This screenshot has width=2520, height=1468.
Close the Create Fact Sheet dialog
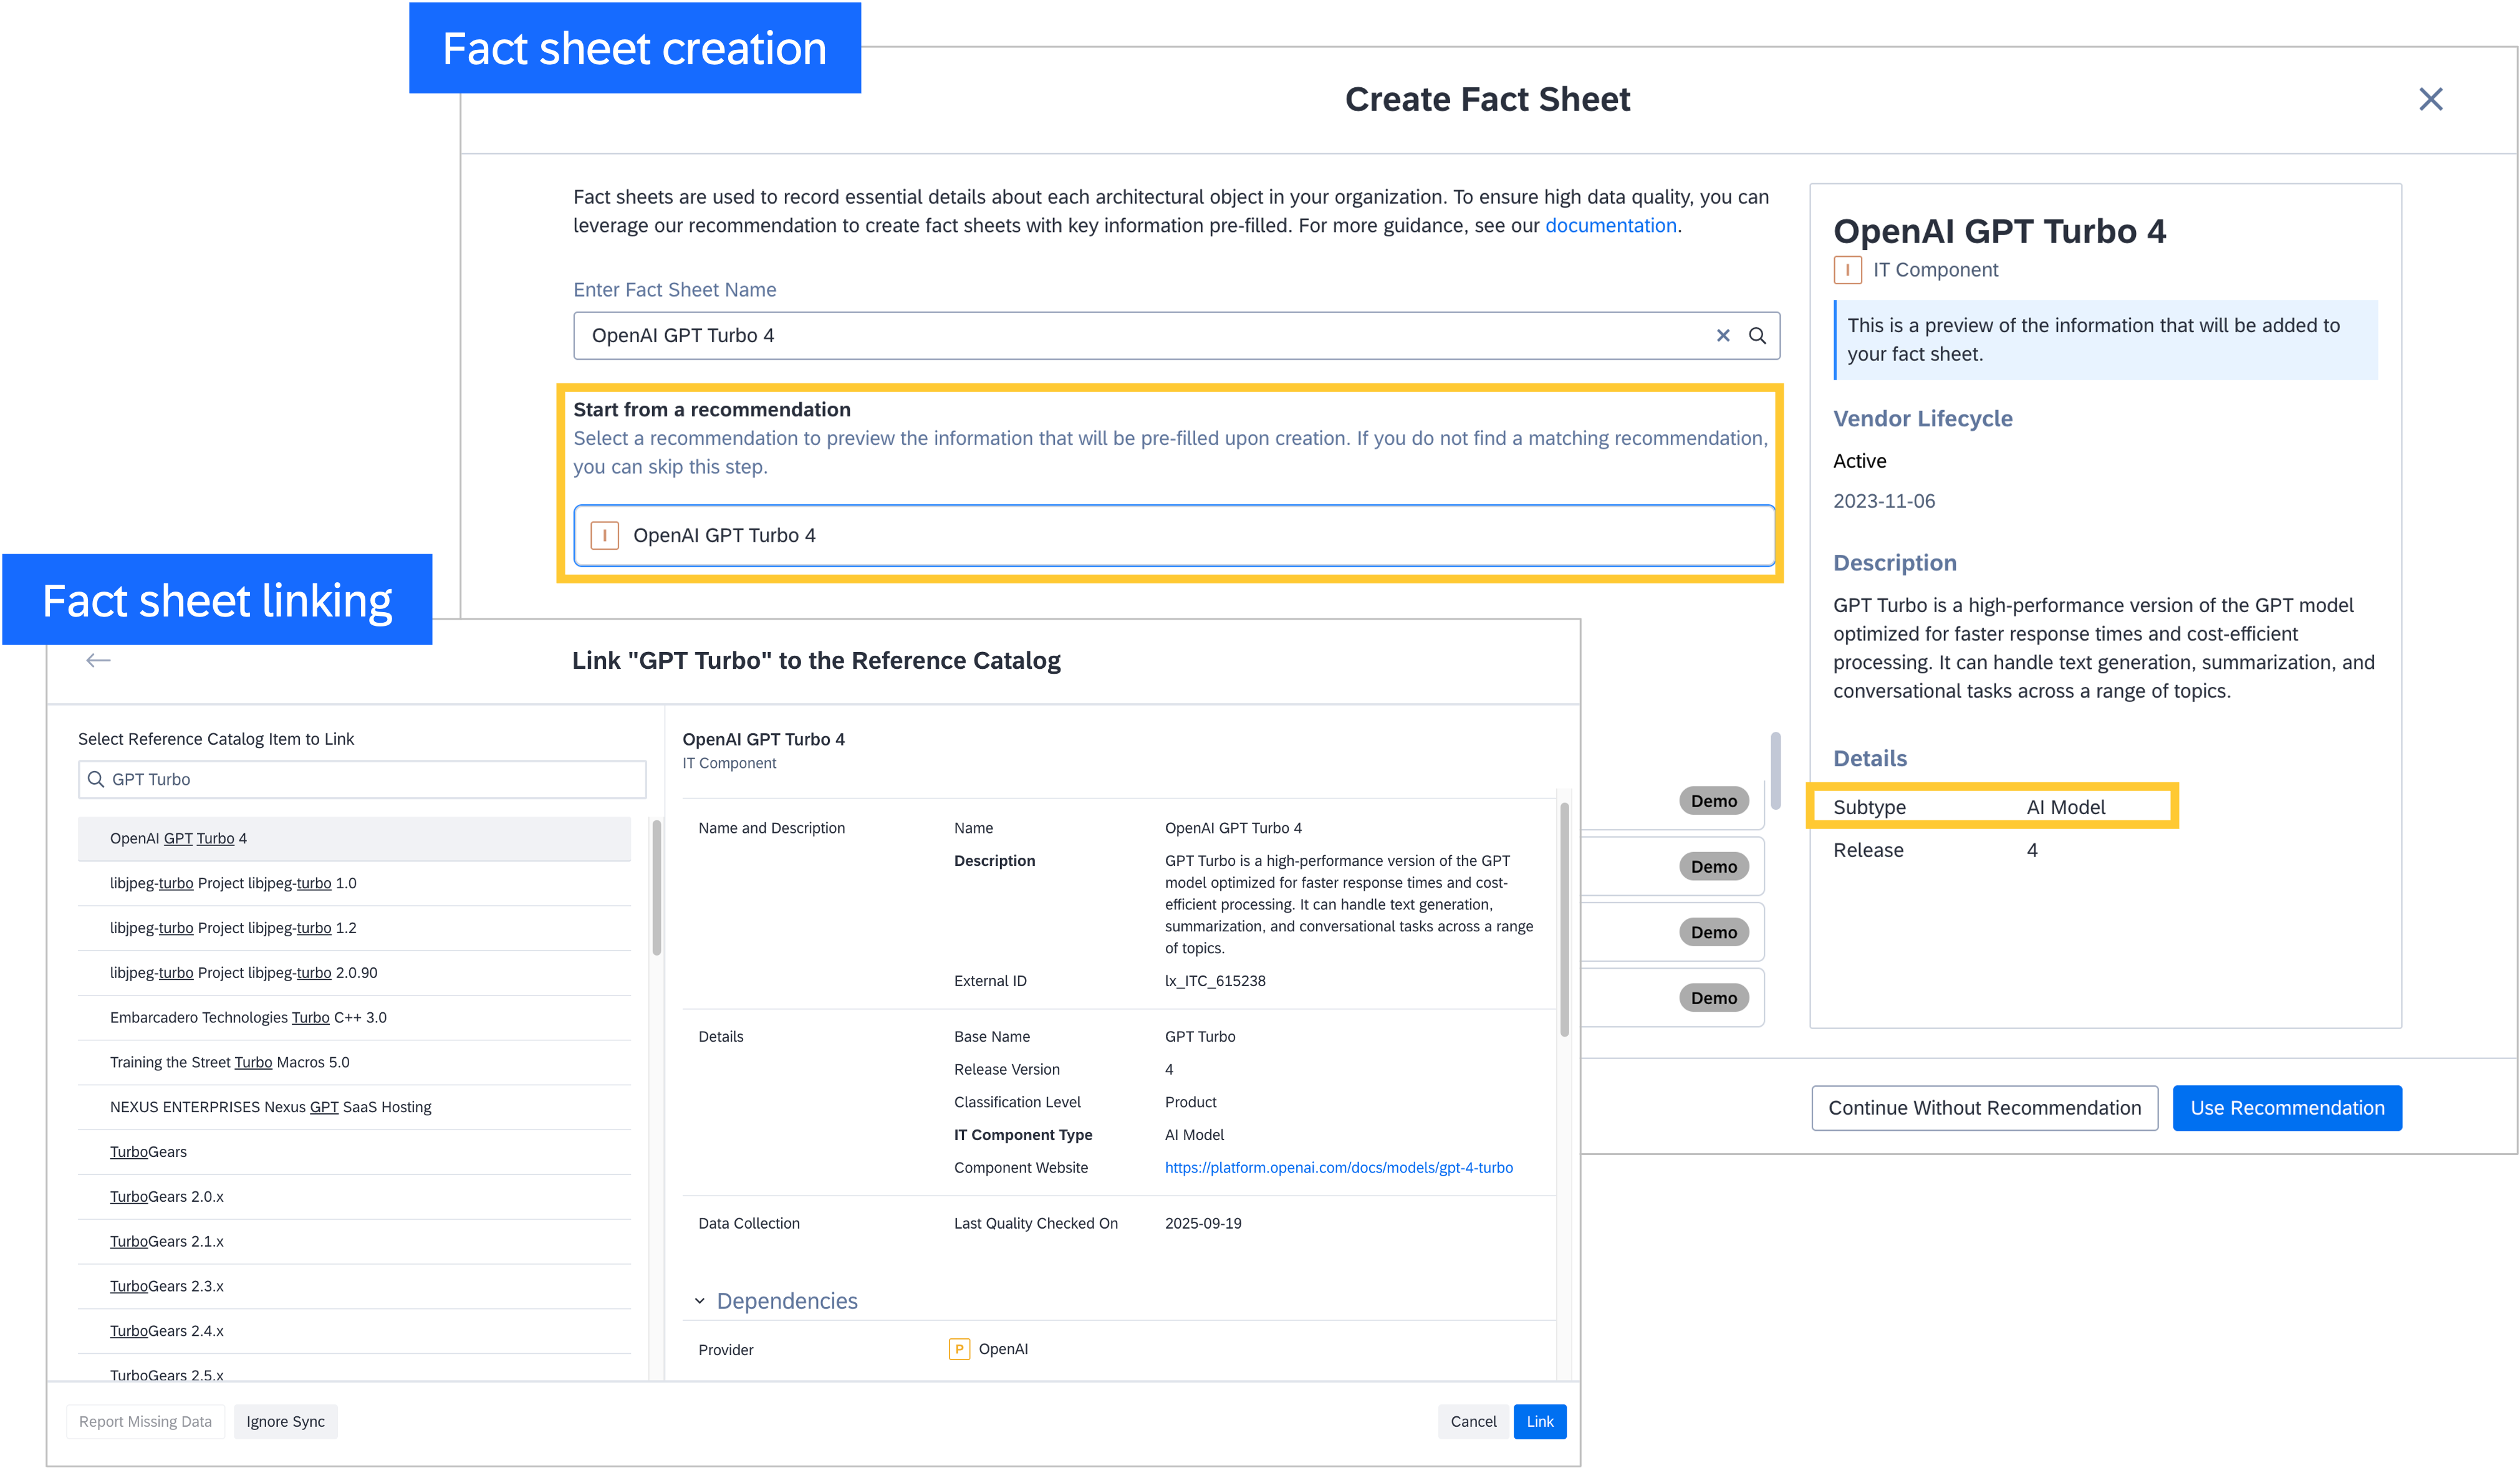[x=2430, y=99]
